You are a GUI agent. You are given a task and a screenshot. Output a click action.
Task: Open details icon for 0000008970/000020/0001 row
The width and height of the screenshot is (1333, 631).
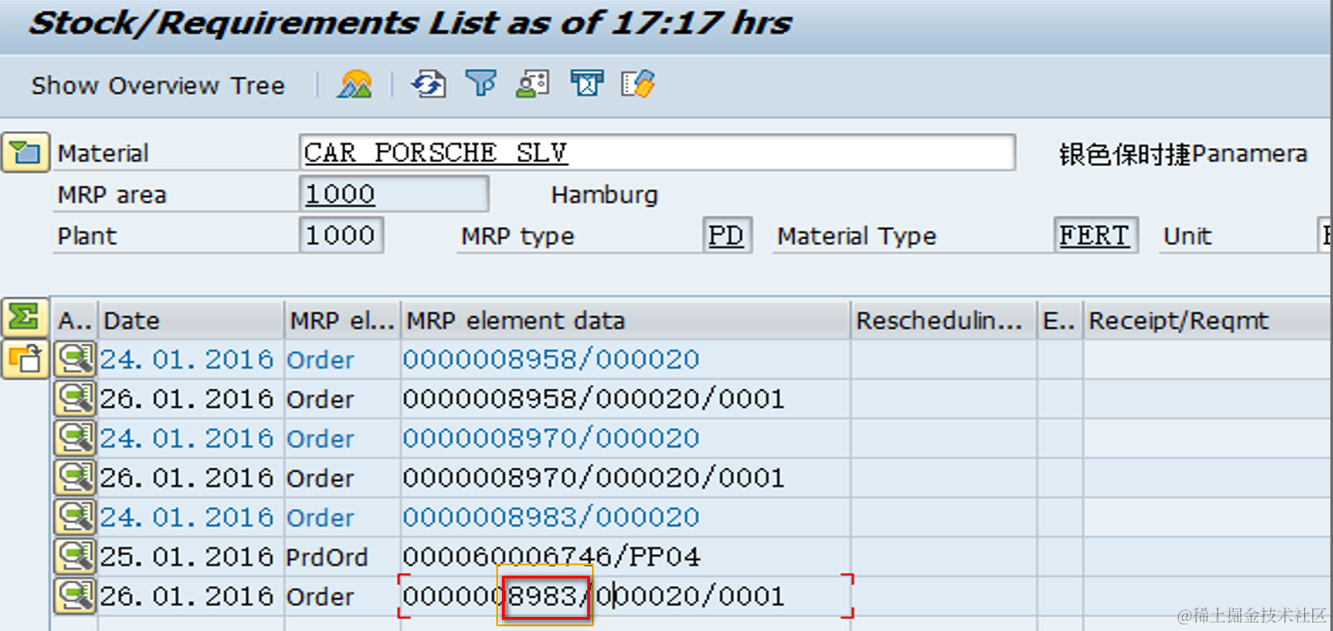pyautogui.click(x=75, y=478)
